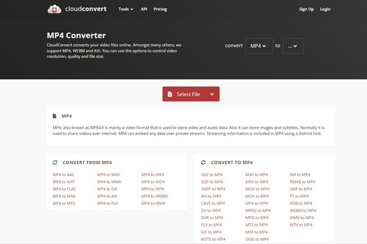Screen dimensions: 367x244
Task: Select the MP4 to M4A link
Action: (x=64, y=196)
